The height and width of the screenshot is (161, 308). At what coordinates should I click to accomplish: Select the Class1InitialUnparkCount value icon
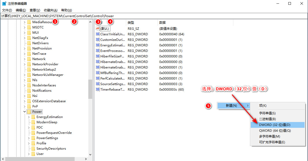98,34
